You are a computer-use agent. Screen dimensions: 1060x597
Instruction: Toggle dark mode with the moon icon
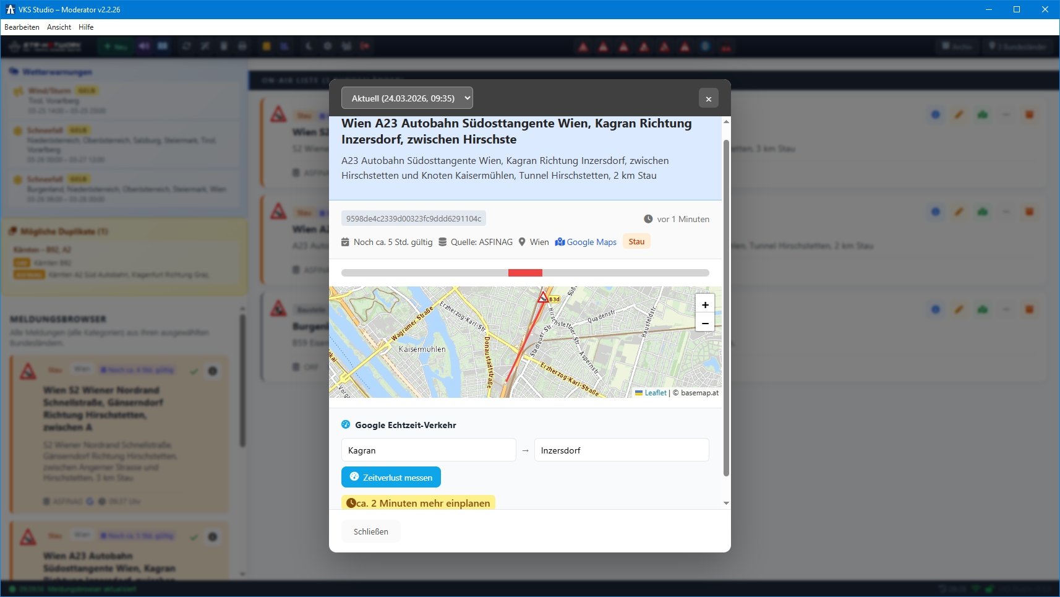tap(309, 46)
